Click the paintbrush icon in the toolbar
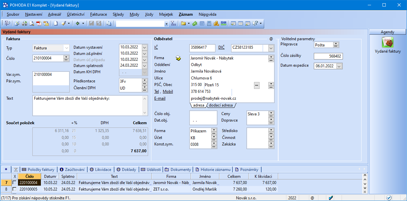The image size is (407, 201). coord(64,23)
